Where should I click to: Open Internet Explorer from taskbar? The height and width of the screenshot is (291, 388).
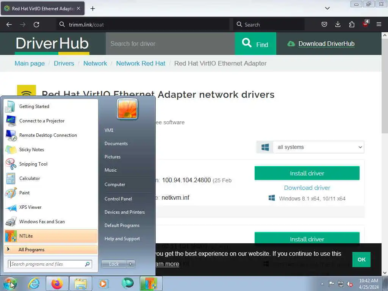(34, 283)
